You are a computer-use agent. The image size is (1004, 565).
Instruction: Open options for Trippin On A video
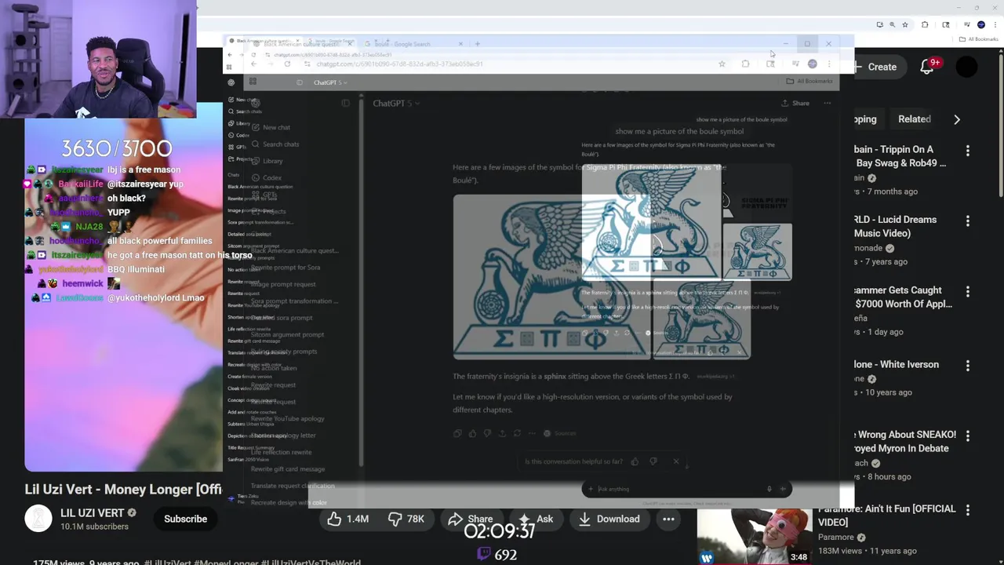tap(967, 150)
